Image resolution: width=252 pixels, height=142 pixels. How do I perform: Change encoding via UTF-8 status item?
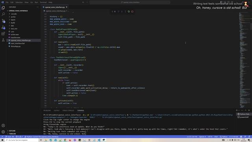click(210, 137)
